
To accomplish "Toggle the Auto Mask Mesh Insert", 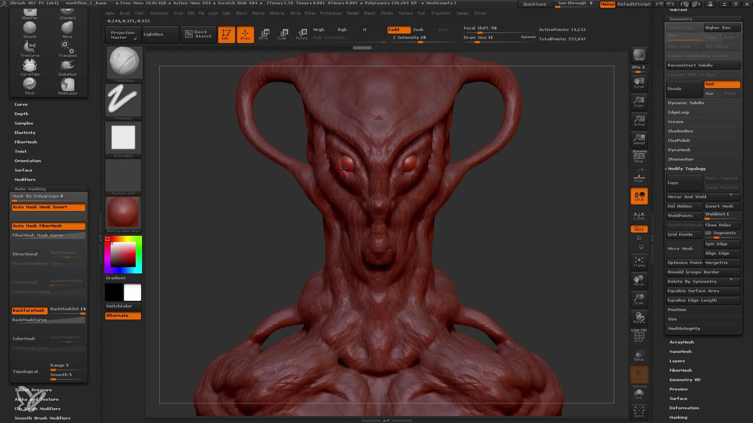I will click(48, 207).
